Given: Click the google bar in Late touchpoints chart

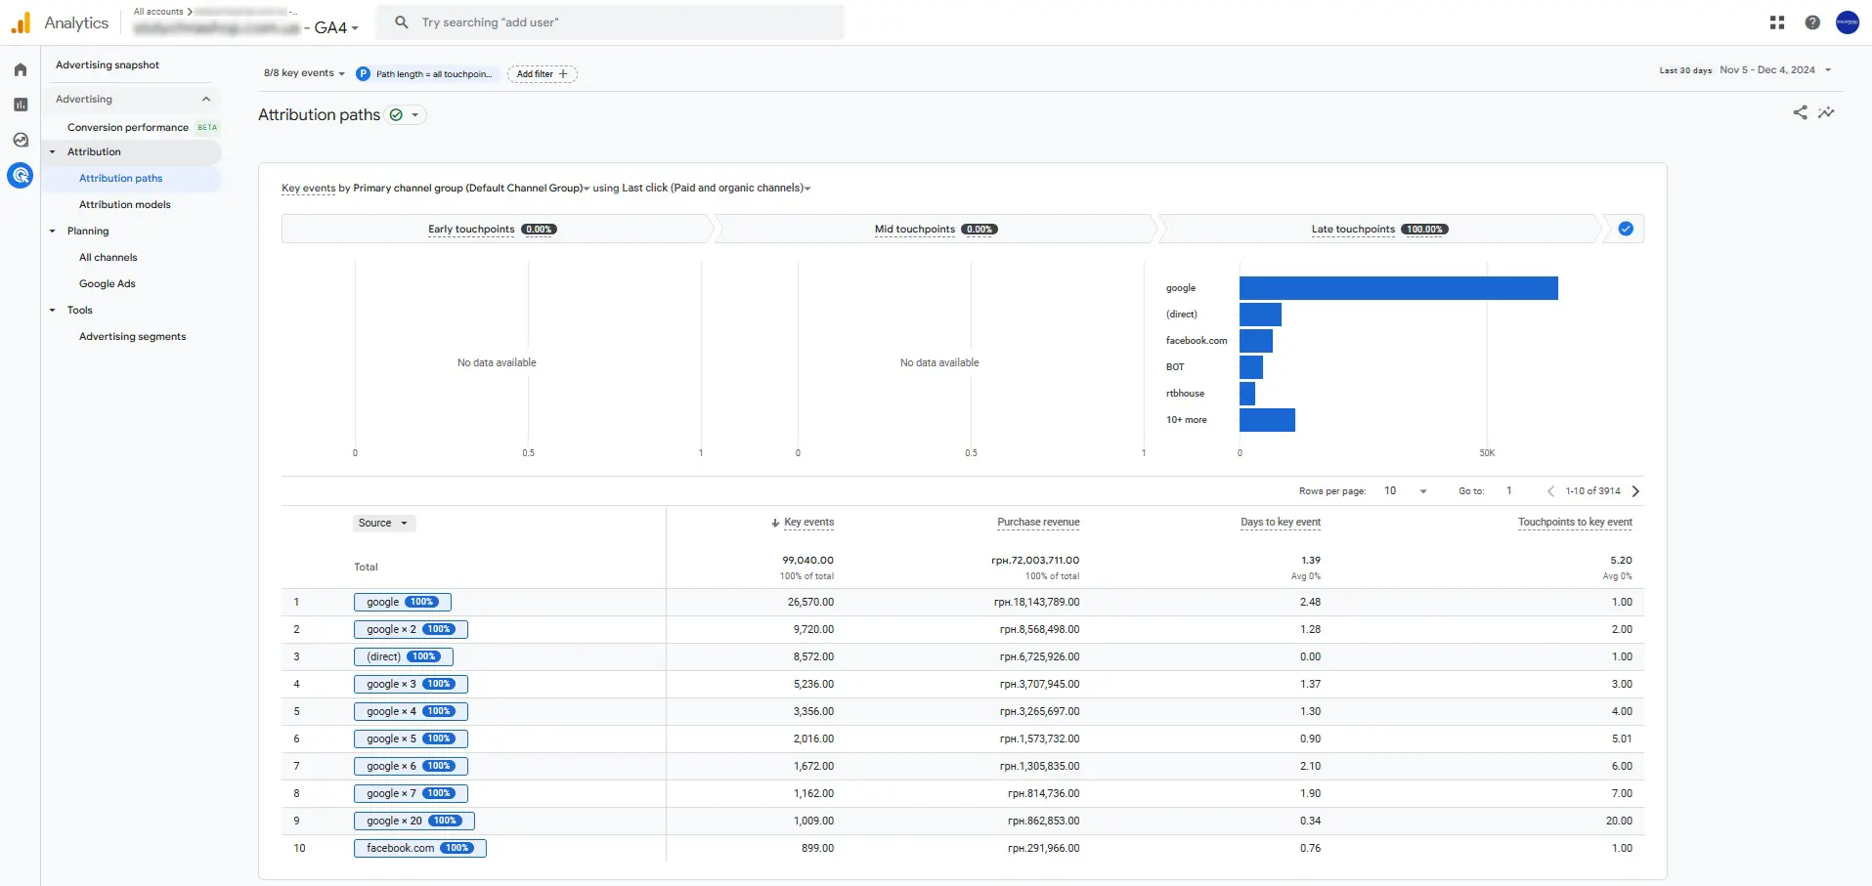Looking at the screenshot, I should 1399,288.
